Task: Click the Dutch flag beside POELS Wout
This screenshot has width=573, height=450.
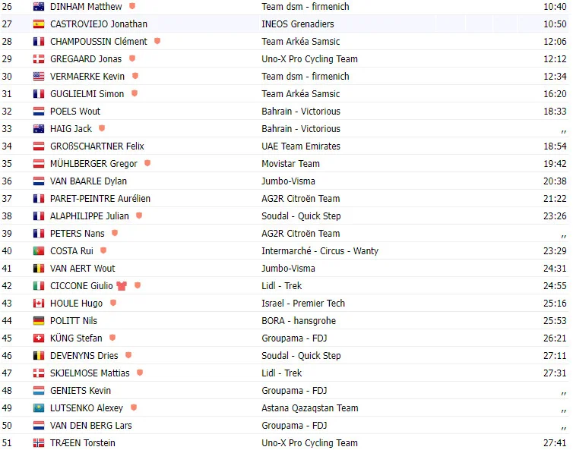Action: [x=38, y=112]
